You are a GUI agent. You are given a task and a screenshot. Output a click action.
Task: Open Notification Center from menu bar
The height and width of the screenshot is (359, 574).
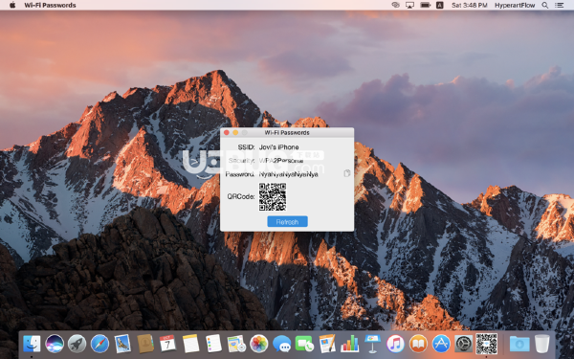pos(559,5)
